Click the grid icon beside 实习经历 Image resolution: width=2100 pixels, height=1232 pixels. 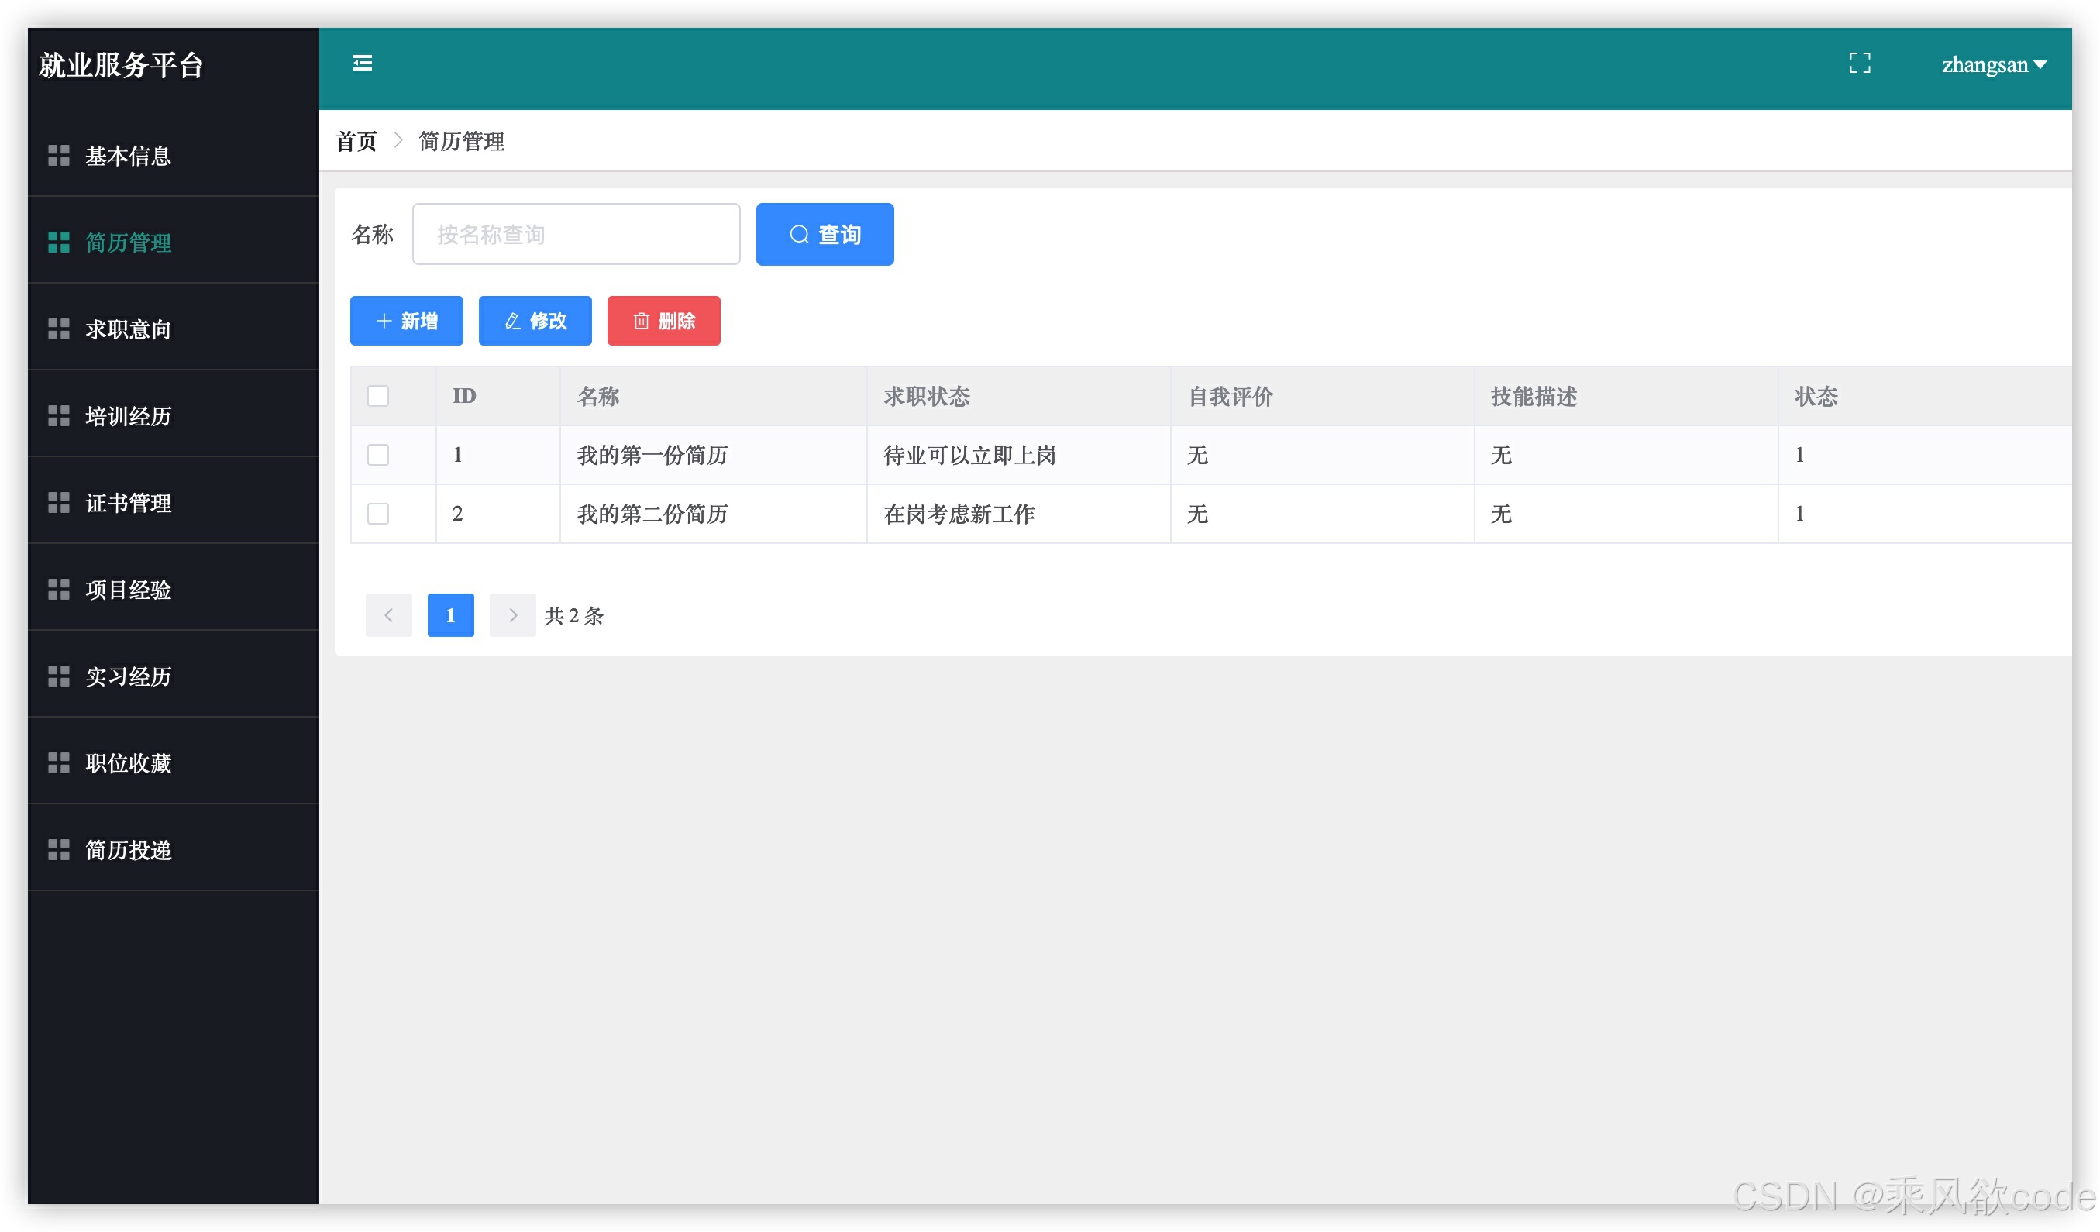[58, 676]
